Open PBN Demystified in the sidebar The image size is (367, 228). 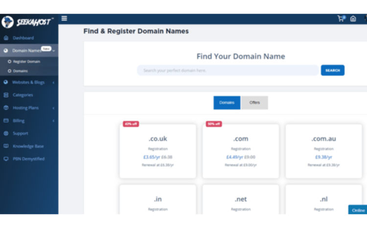click(28, 159)
